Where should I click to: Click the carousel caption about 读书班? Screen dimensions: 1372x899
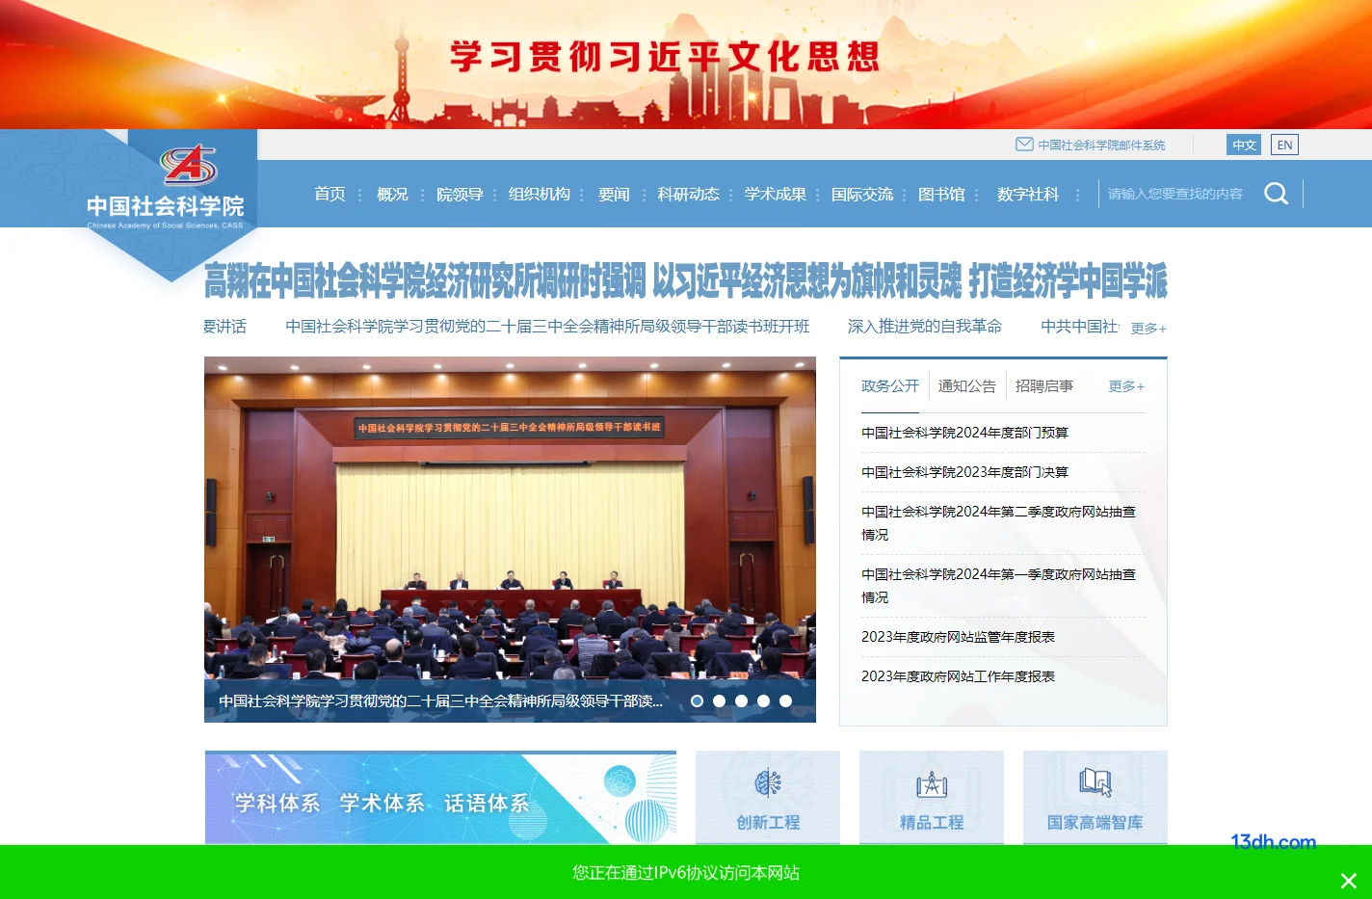tap(440, 701)
